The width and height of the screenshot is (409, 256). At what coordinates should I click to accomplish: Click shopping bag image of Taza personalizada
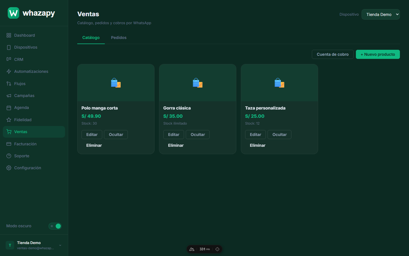coord(279,83)
